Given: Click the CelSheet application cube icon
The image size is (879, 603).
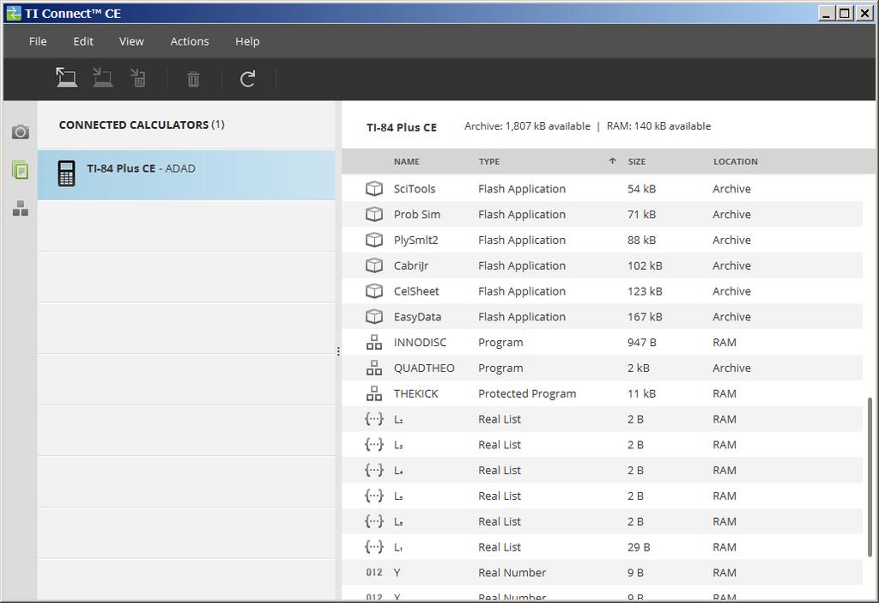Looking at the screenshot, I should 374,291.
